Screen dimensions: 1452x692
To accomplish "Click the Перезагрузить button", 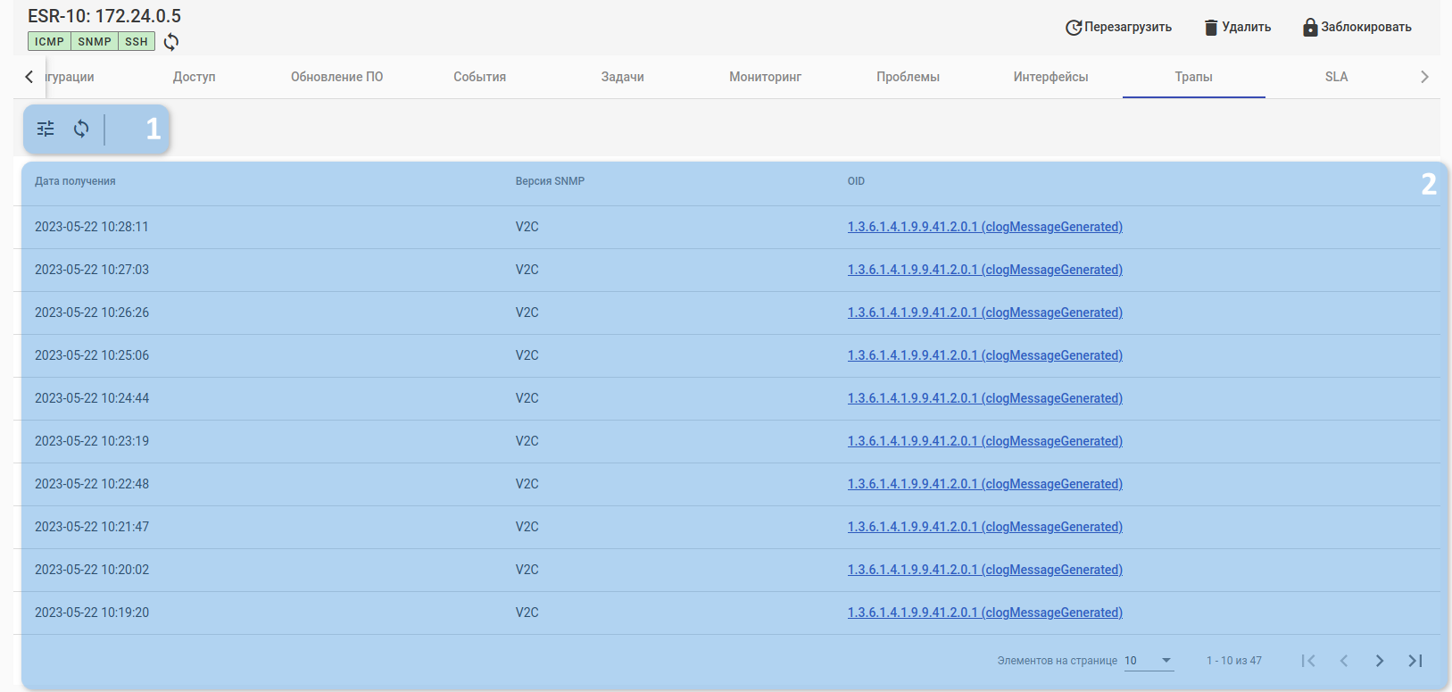I will pyautogui.click(x=1119, y=27).
